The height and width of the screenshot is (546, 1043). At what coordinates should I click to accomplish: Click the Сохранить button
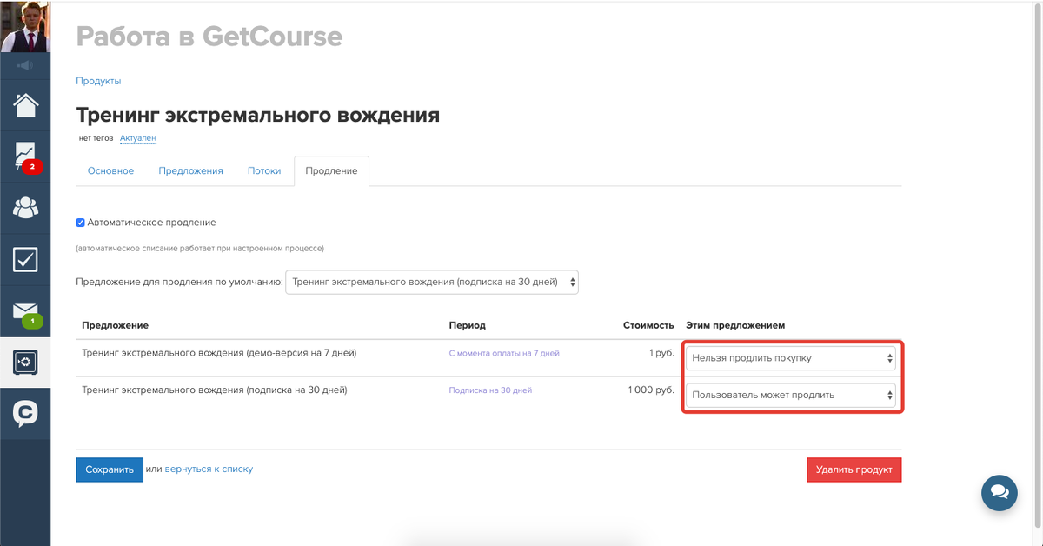110,469
